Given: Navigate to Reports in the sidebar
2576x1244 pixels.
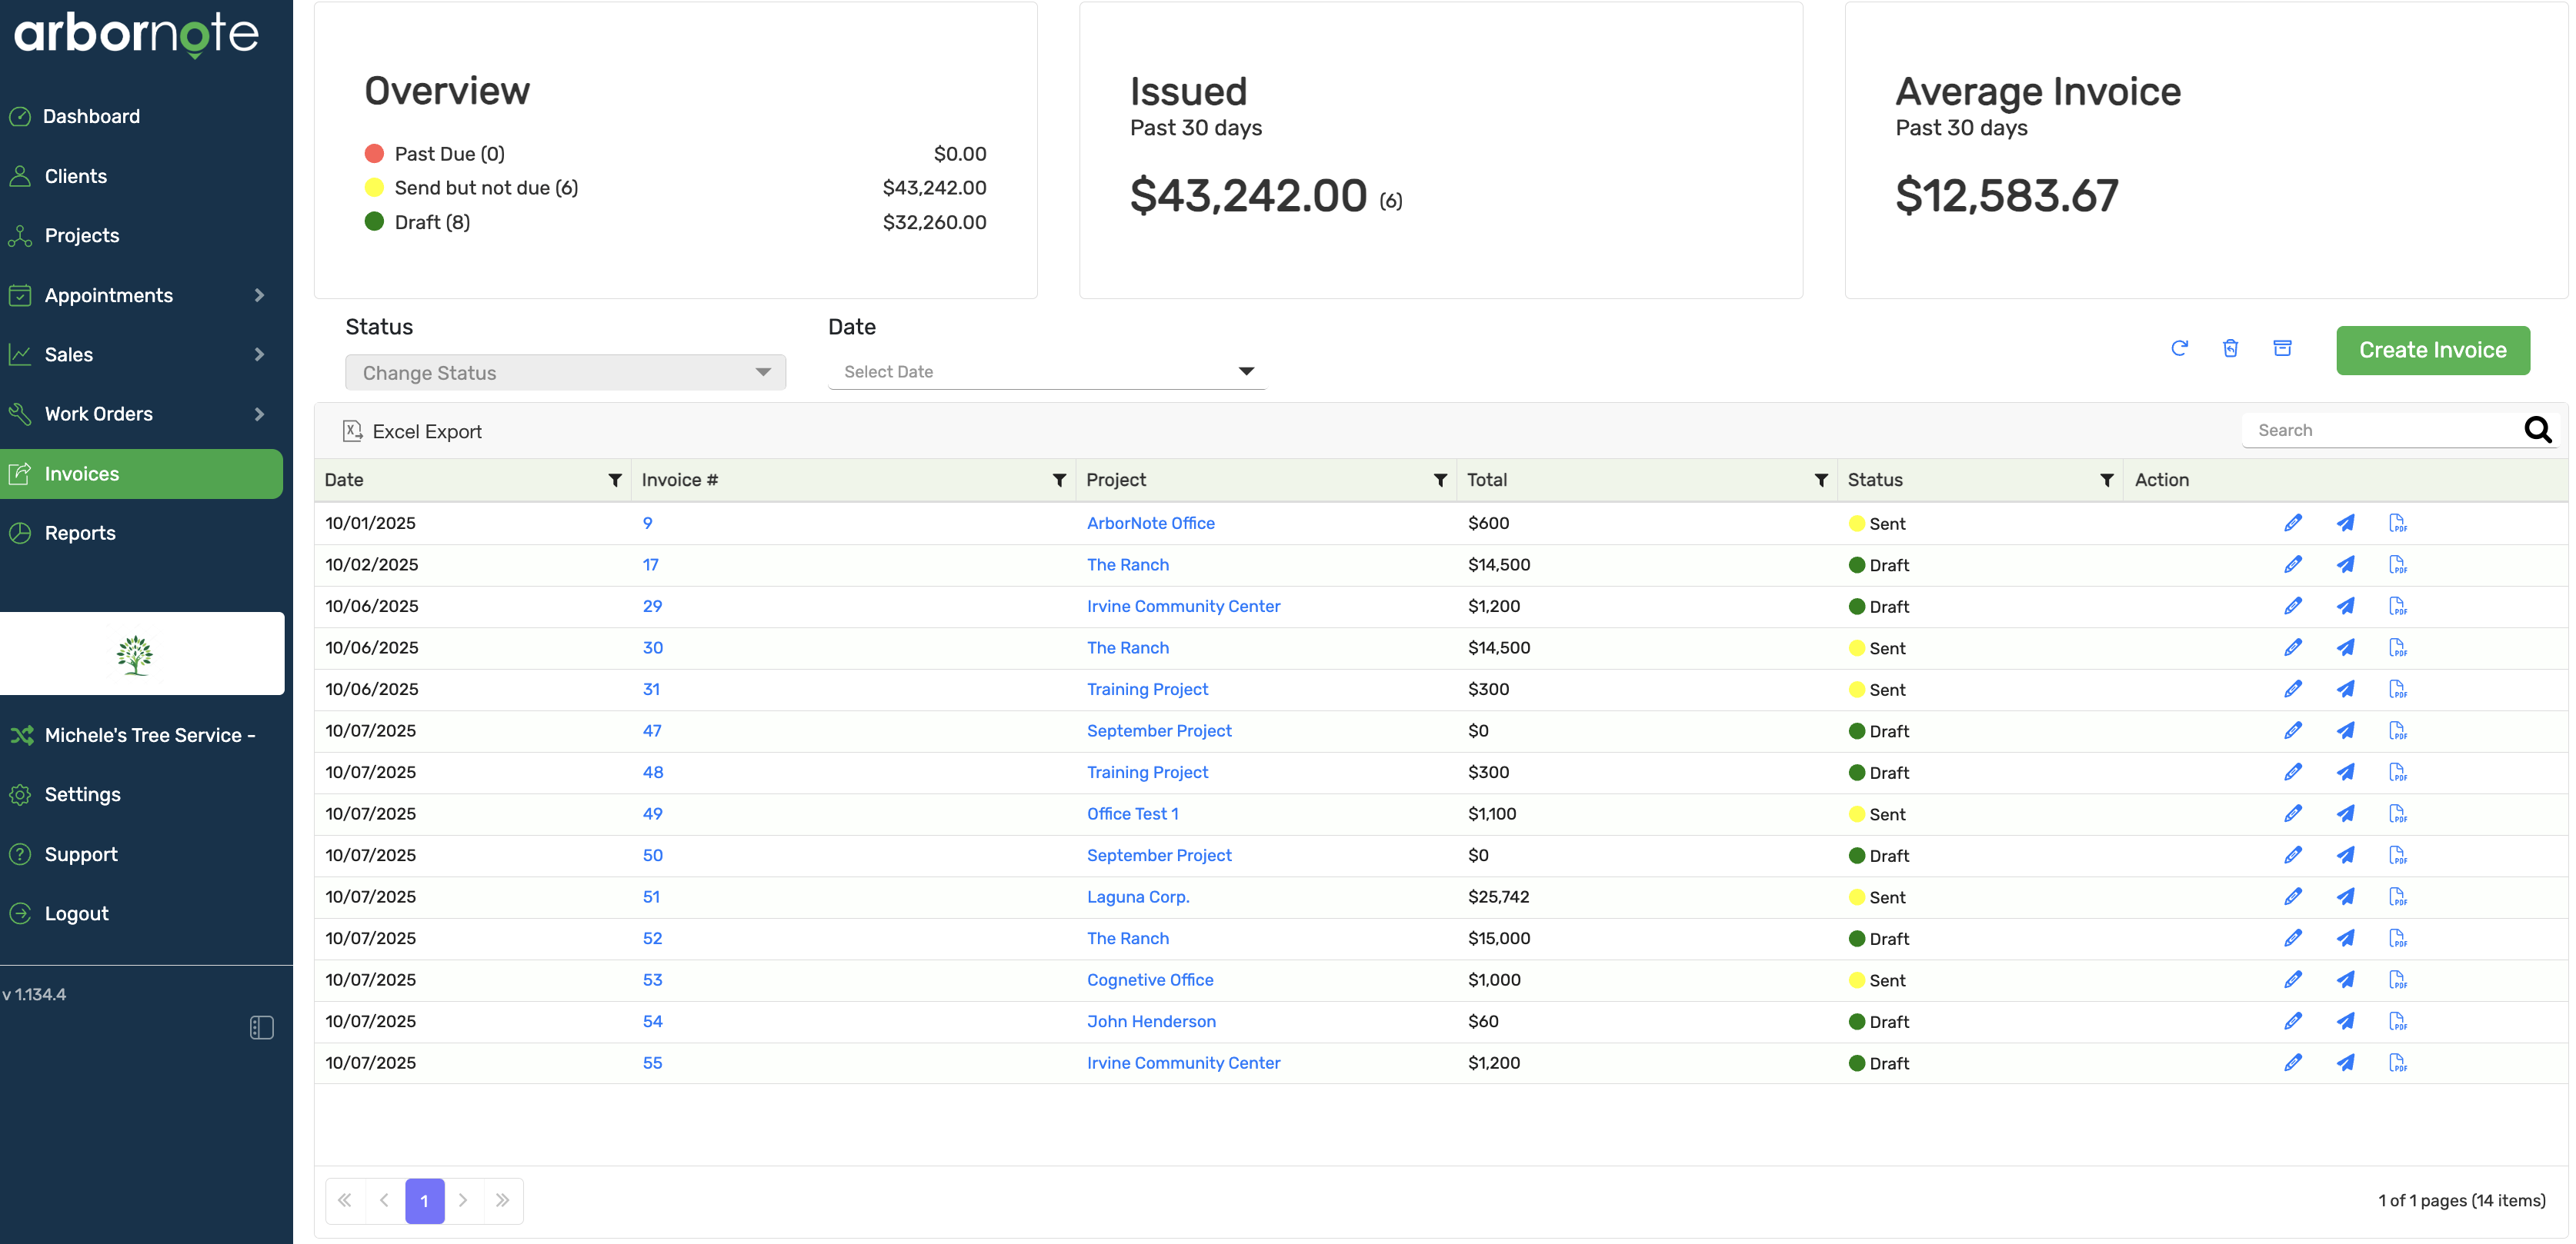Looking at the screenshot, I should click(x=80, y=533).
